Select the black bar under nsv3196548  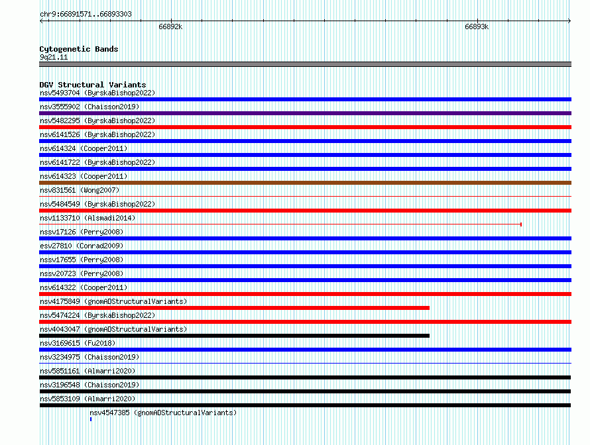(x=305, y=391)
